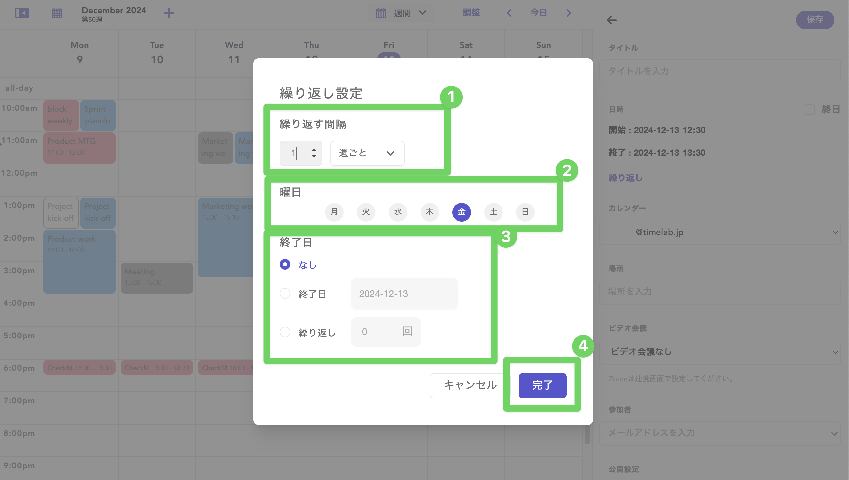Click the interval number stepper arrows
This screenshot has width=849, height=480.
314,153
